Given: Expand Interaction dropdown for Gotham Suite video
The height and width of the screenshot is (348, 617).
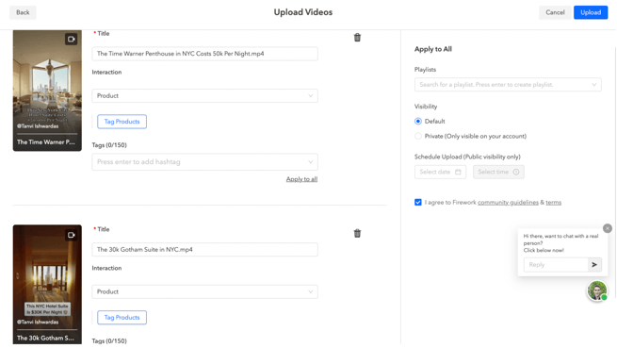Looking at the screenshot, I should (204, 291).
